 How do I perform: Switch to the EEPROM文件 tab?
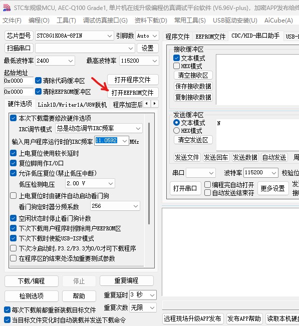210,37
